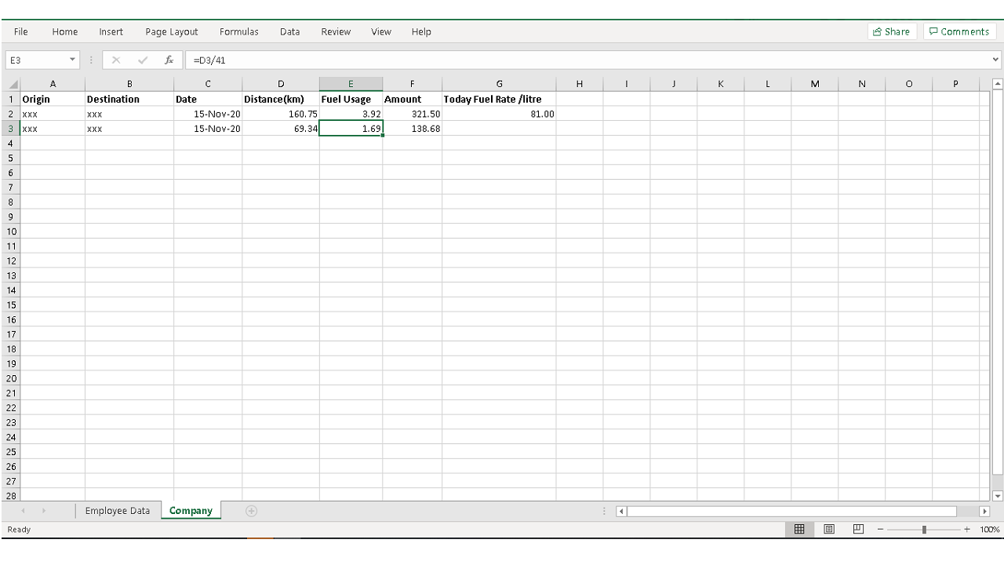Switch to the Review tab
1004x565 pixels.
click(336, 31)
